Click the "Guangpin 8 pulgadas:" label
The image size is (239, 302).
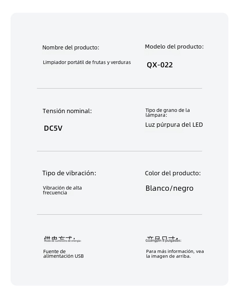coord(163,241)
